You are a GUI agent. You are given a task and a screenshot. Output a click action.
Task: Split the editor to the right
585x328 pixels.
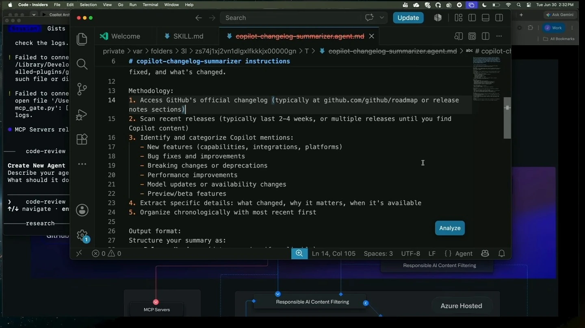point(485,36)
